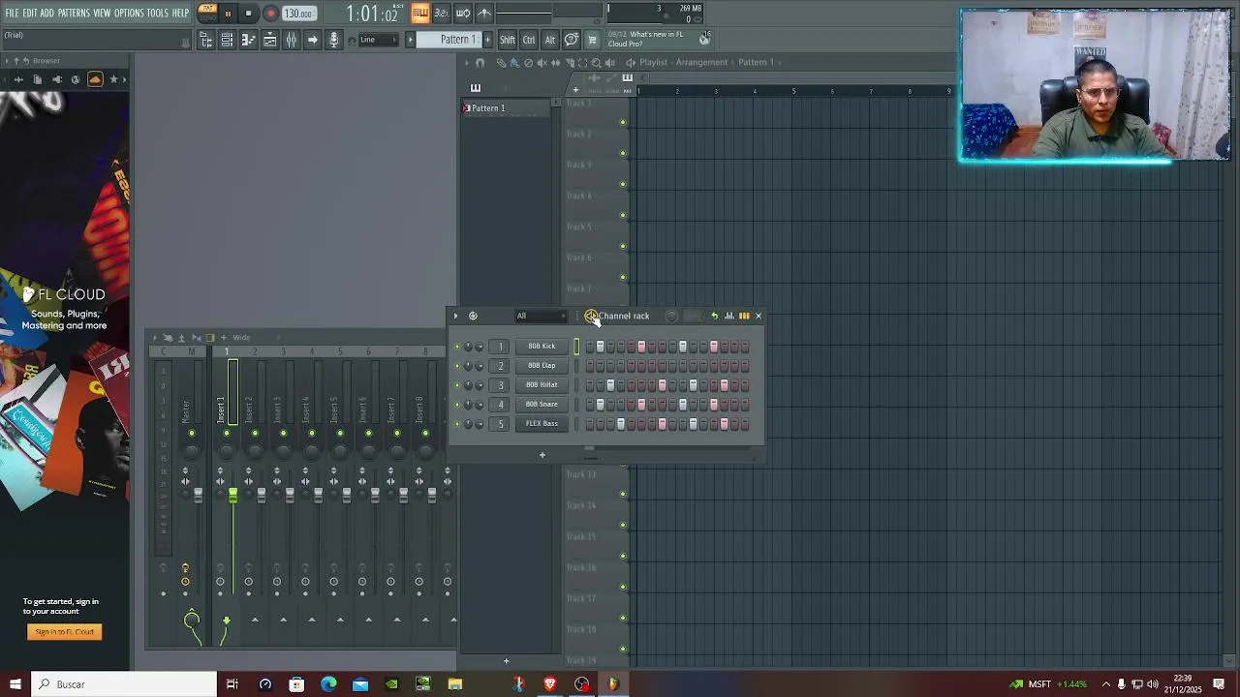Screen dimensions: 1240x697
Task: Click Channel rack undo arrow icon
Action: 715,316
